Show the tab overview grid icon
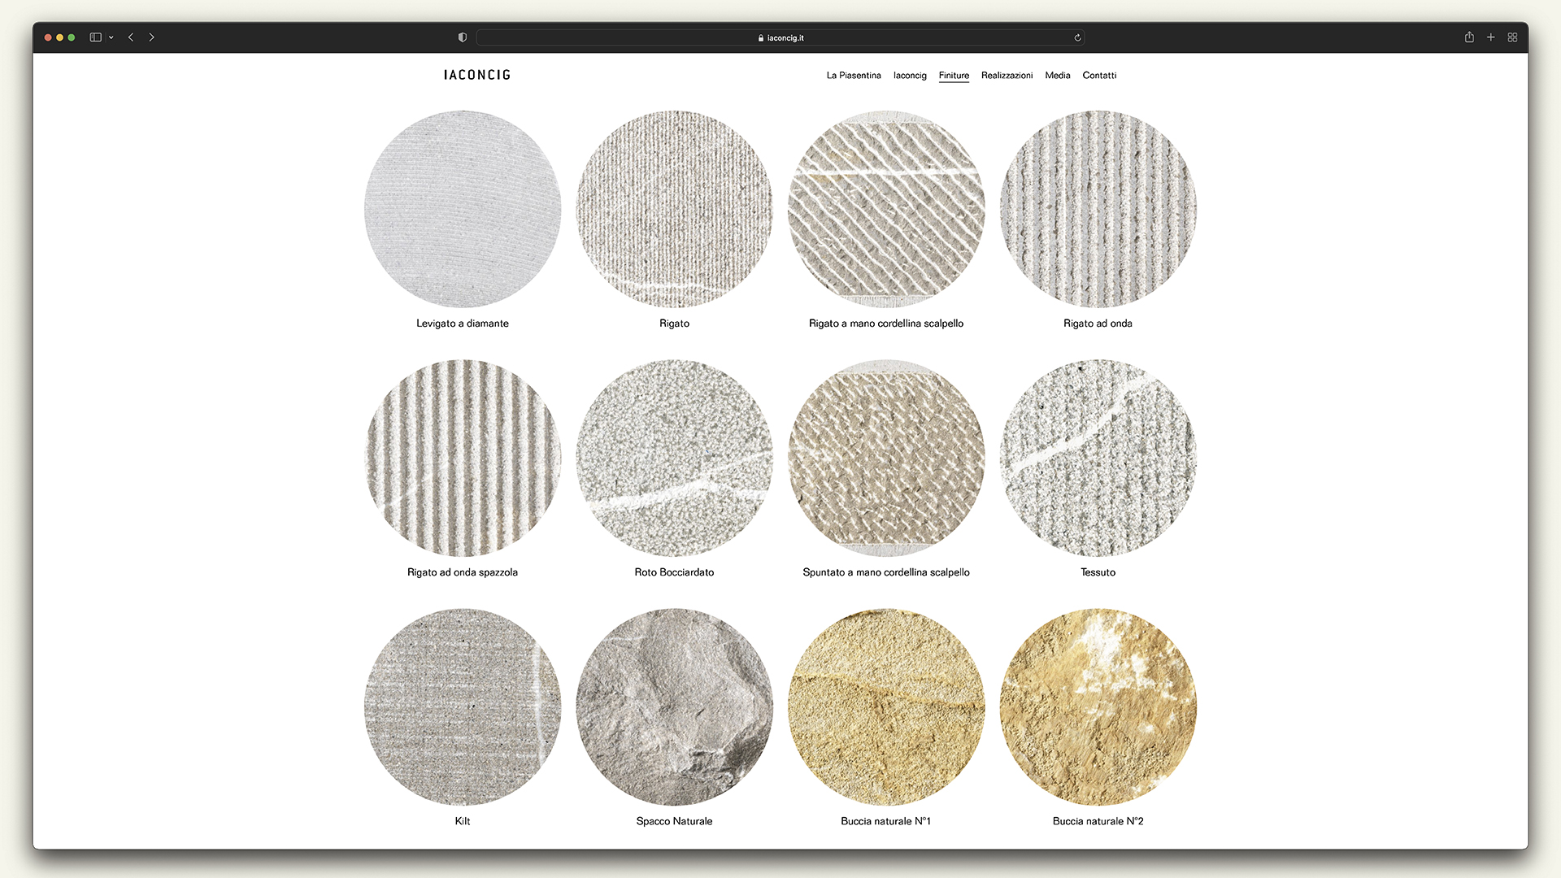The height and width of the screenshot is (878, 1561). coord(1512,37)
